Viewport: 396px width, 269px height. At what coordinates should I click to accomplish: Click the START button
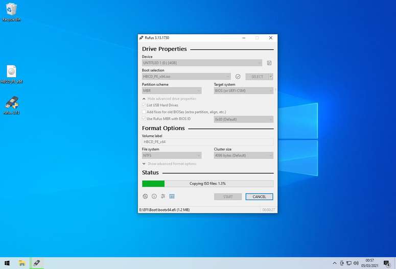[x=228, y=197]
